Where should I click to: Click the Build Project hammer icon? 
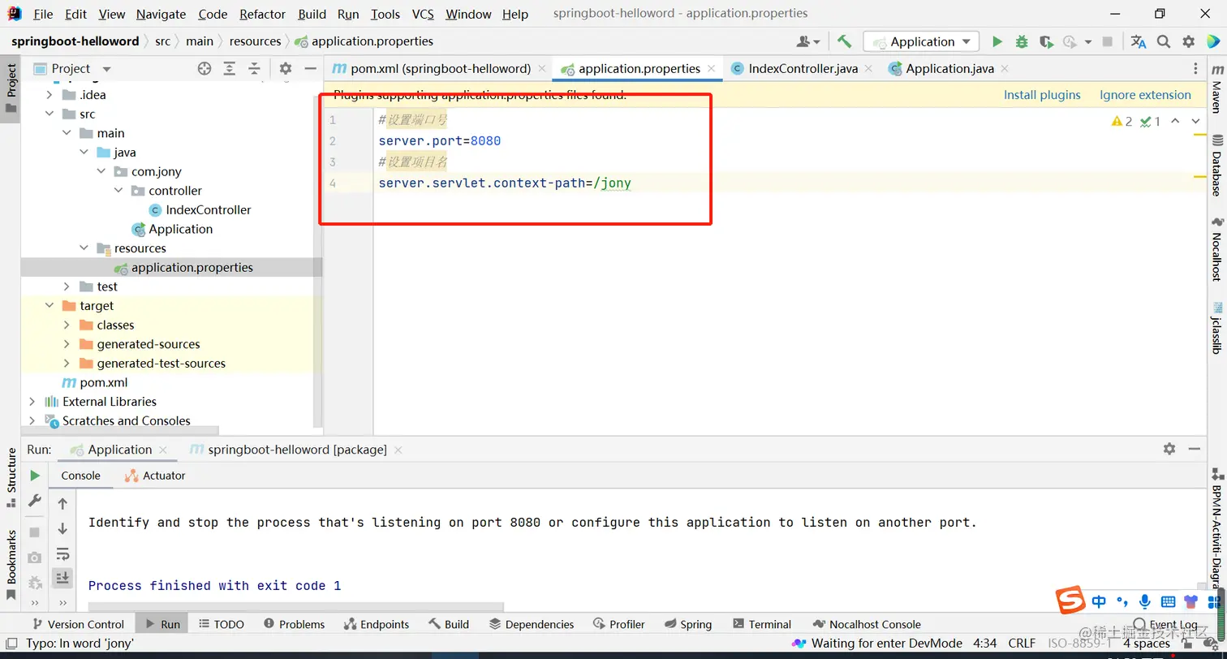tap(844, 41)
